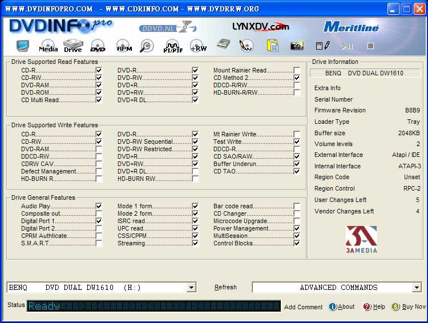
Task: Click the blue About info icon
Action: point(333,307)
